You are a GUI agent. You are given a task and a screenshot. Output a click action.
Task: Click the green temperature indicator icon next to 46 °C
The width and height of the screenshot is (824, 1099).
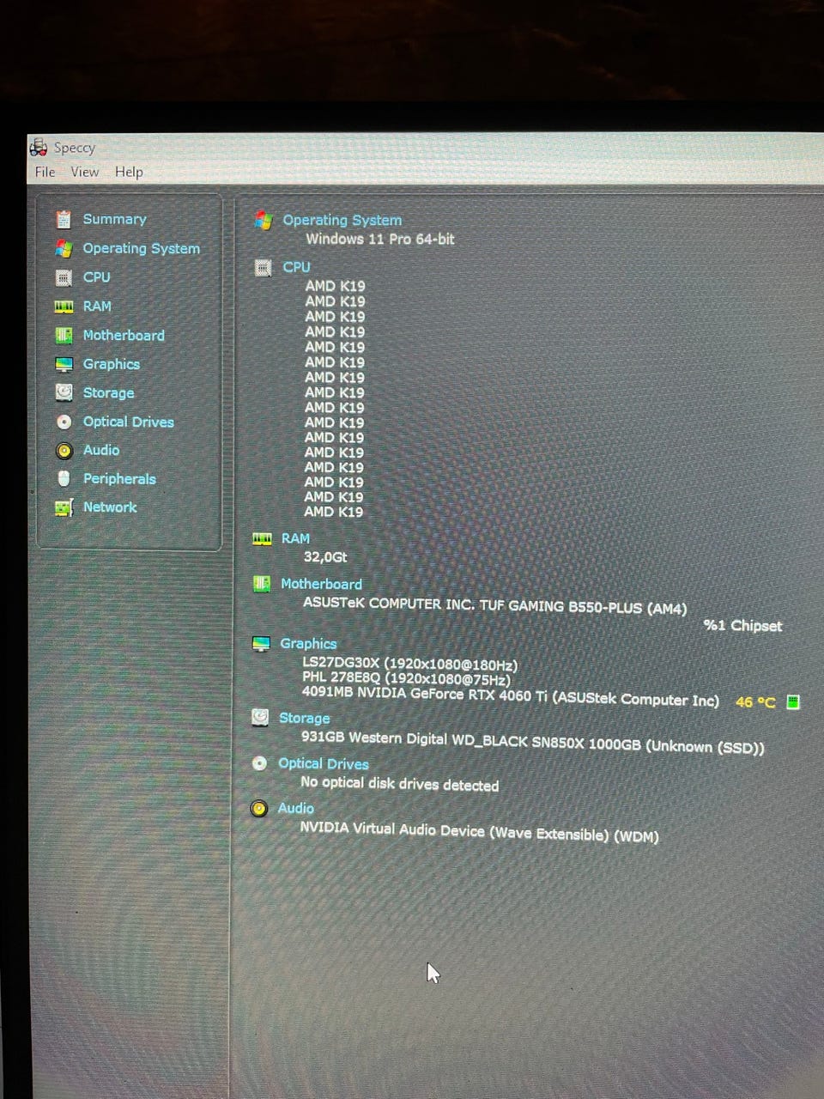(793, 702)
